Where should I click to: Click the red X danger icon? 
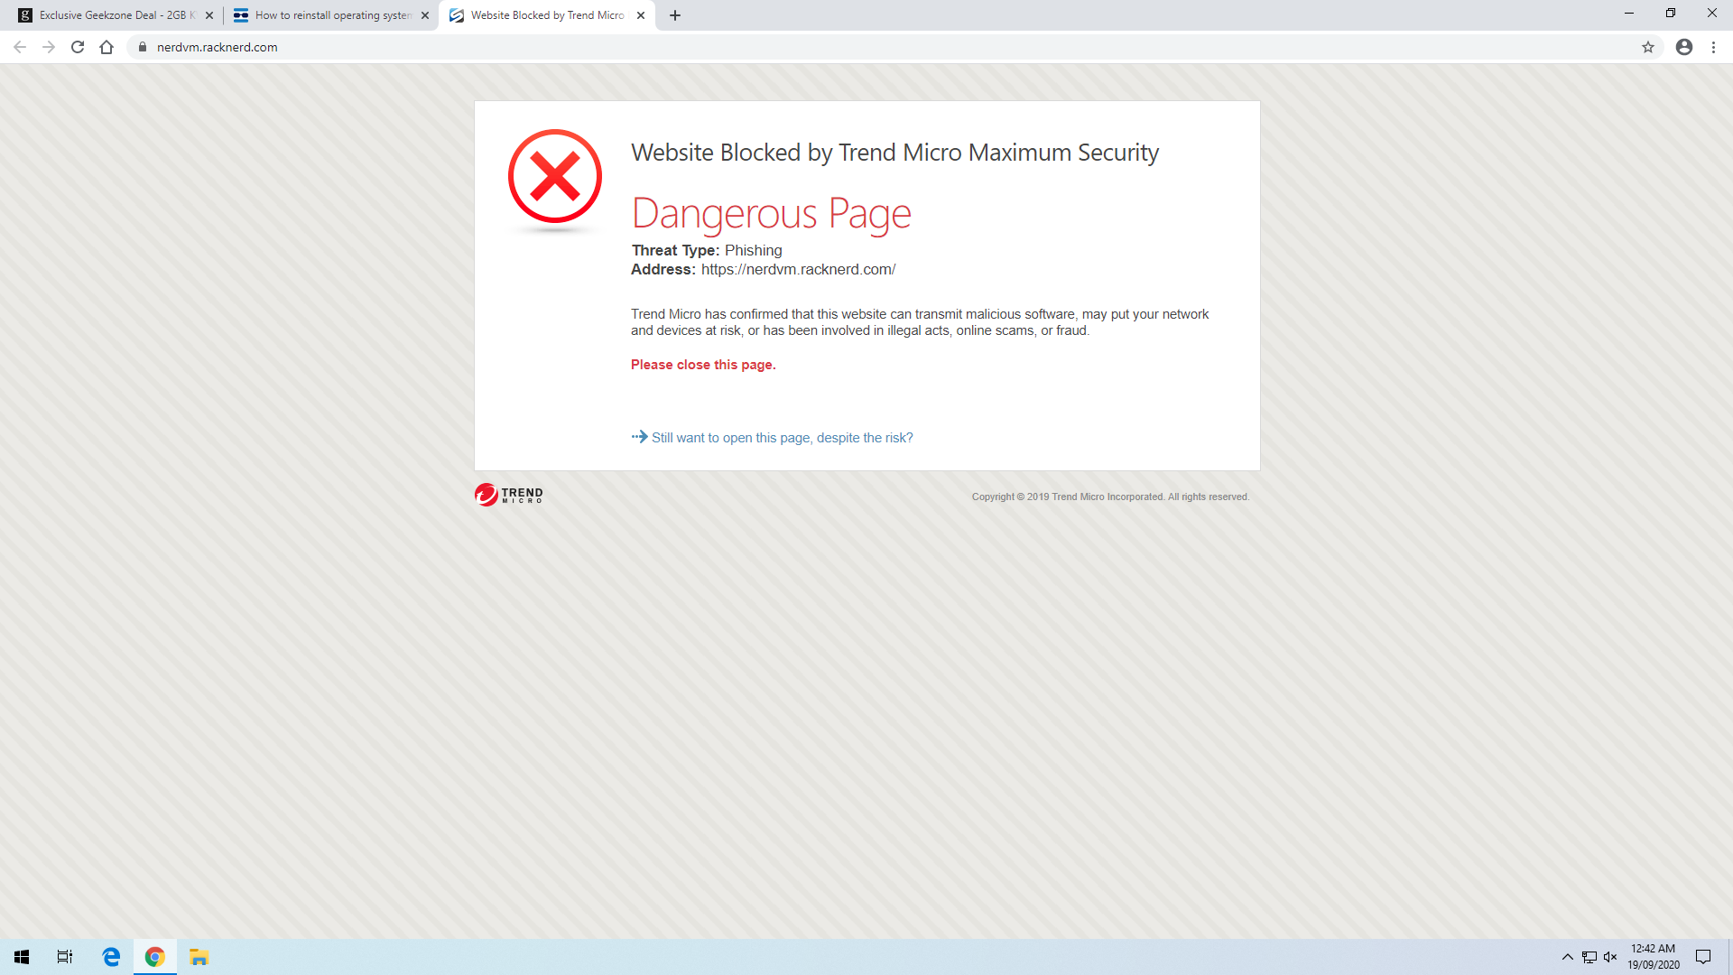(554, 176)
